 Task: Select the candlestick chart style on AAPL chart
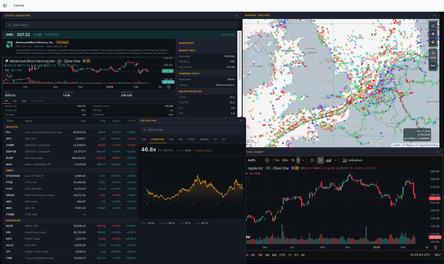point(320,160)
